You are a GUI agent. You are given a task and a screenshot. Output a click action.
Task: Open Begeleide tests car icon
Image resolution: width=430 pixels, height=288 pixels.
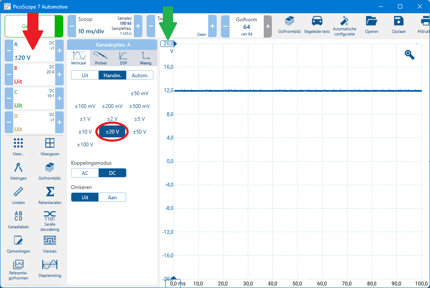tap(317, 25)
